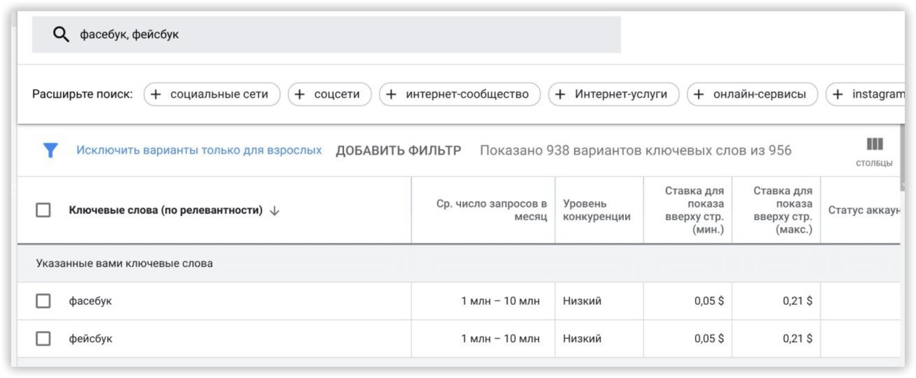
Task: Click 'Исключить варианты только для взрослых' filter link
Action: pos(199,150)
